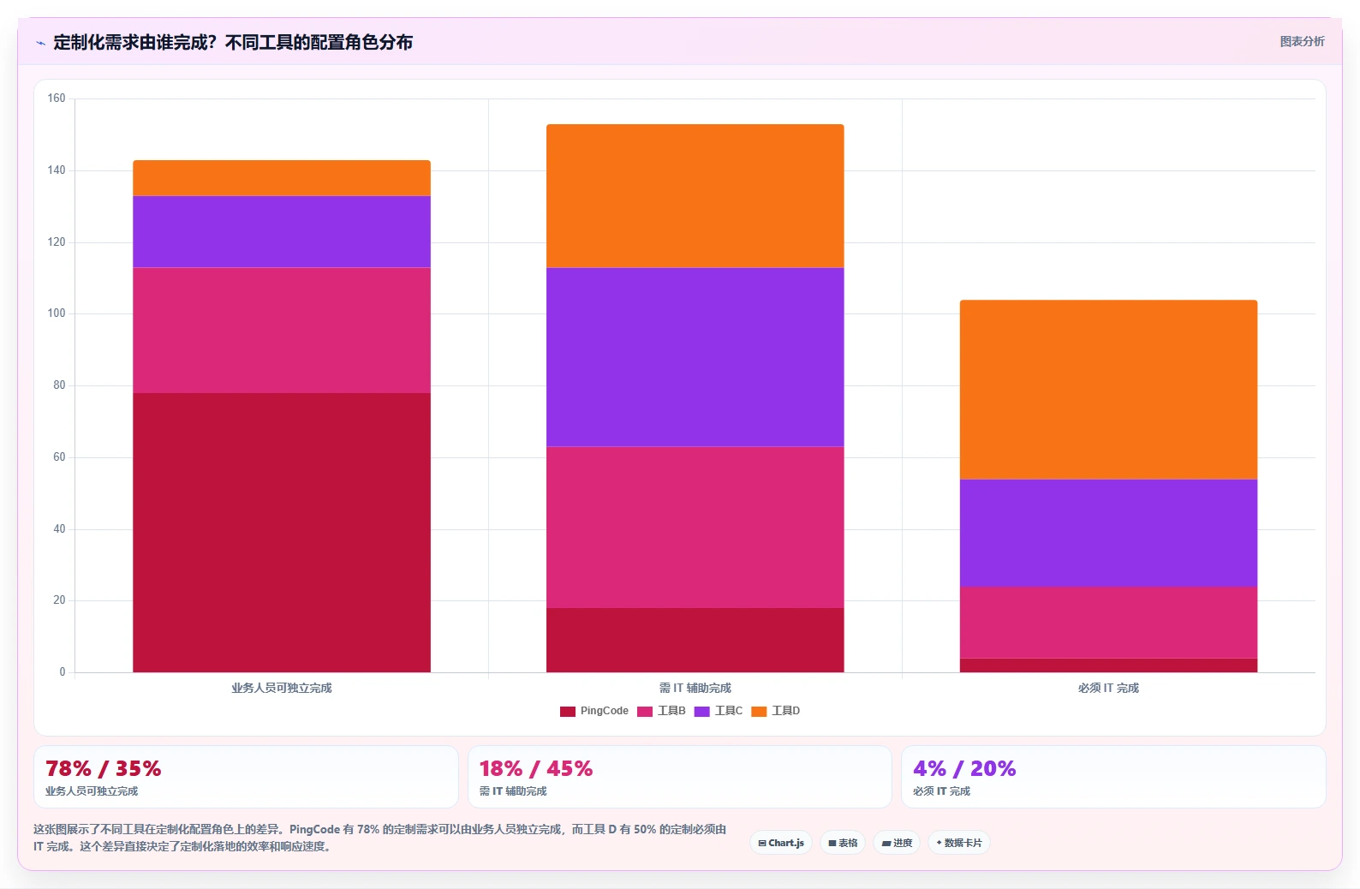The width and height of the screenshot is (1360, 889).
Task: Select the 18% / 45% stat card
Action: click(x=680, y=777)
